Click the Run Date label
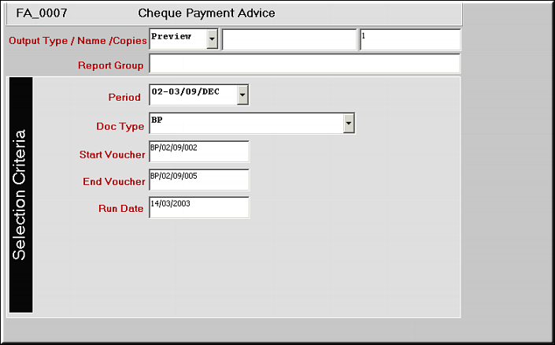This screenshot has width=555, height=345. [x=120, y=209]
